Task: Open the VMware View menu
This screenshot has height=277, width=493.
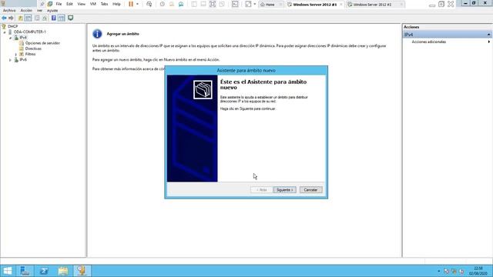Action: point(81,4)
